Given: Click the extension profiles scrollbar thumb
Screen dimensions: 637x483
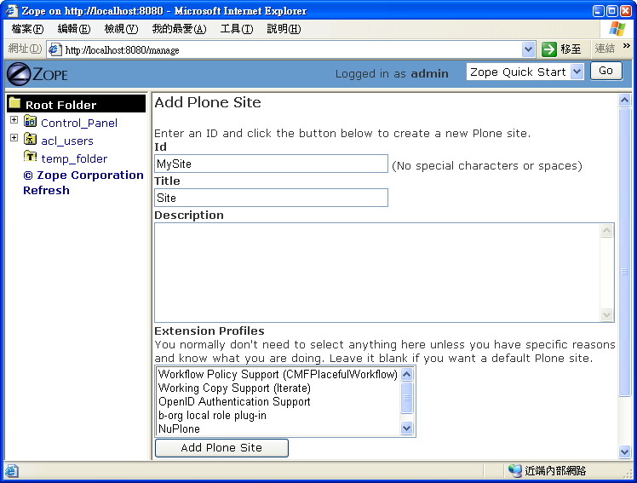Looking at the screenshot, I should (x=407, y=398).
